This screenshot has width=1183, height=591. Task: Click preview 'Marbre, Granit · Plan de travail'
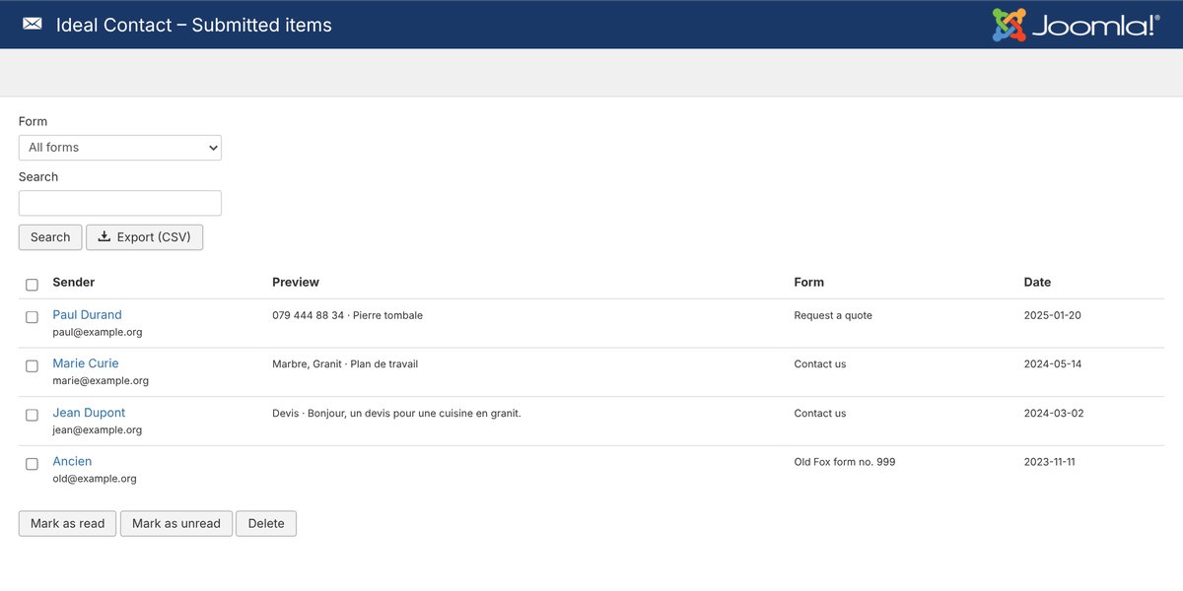[x=345, y=363]
